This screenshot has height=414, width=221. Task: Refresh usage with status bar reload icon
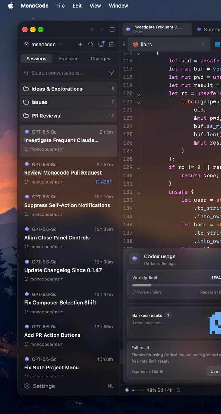tap(179, 390)
